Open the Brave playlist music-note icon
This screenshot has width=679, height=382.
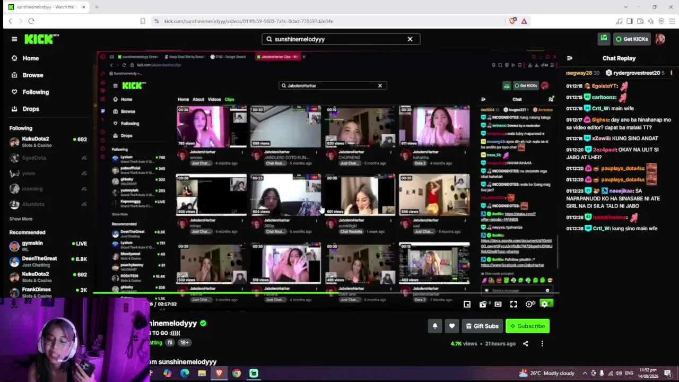click(619, 21)
